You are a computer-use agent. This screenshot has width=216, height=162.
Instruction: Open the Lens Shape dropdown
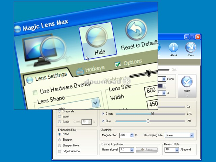(95, 103)
